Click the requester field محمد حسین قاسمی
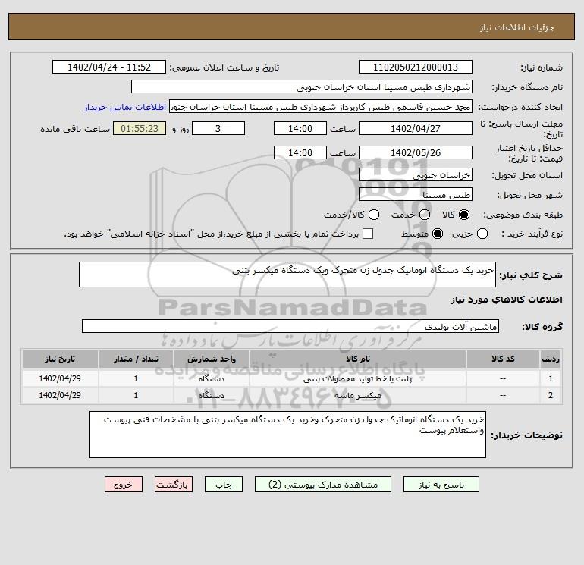Image resolution: width=584 pixels, height=565 pixels. click(321, 107)
